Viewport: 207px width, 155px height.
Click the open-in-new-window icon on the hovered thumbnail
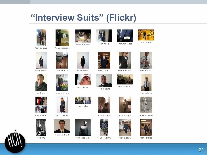tap(39, 133)
